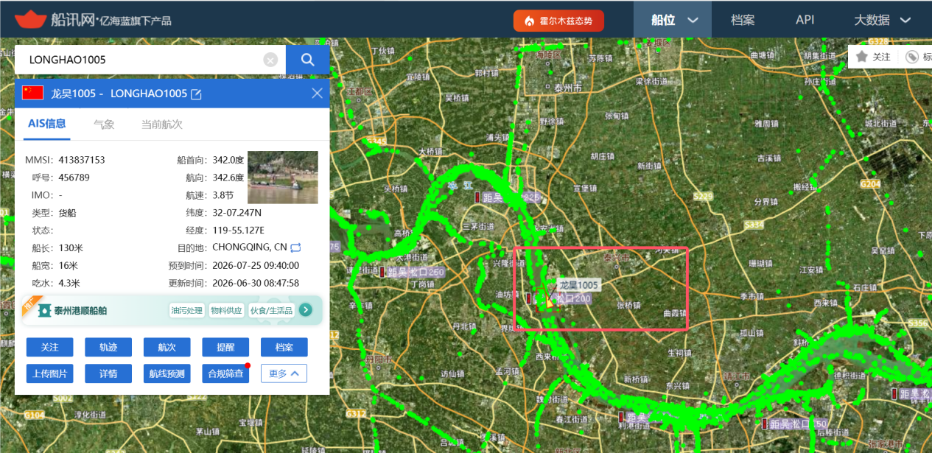The width and height of the screenshot is (932, 453).
Task: Click the 油污处理 tag
Action: click(x=186, y=310)
